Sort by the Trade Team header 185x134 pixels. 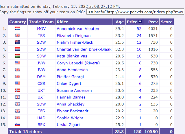[41, 22]
